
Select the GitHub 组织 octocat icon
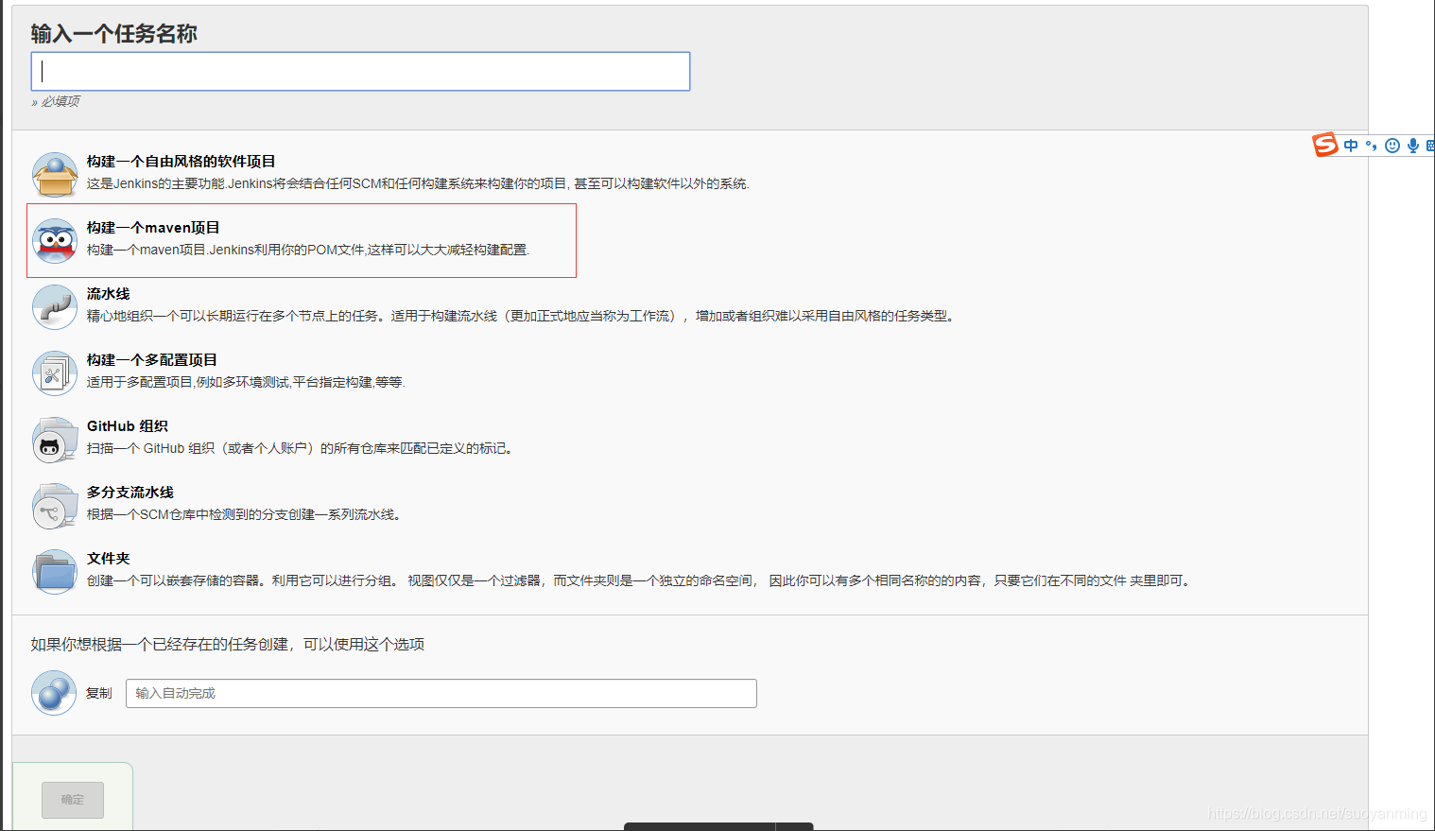[55, 440]
